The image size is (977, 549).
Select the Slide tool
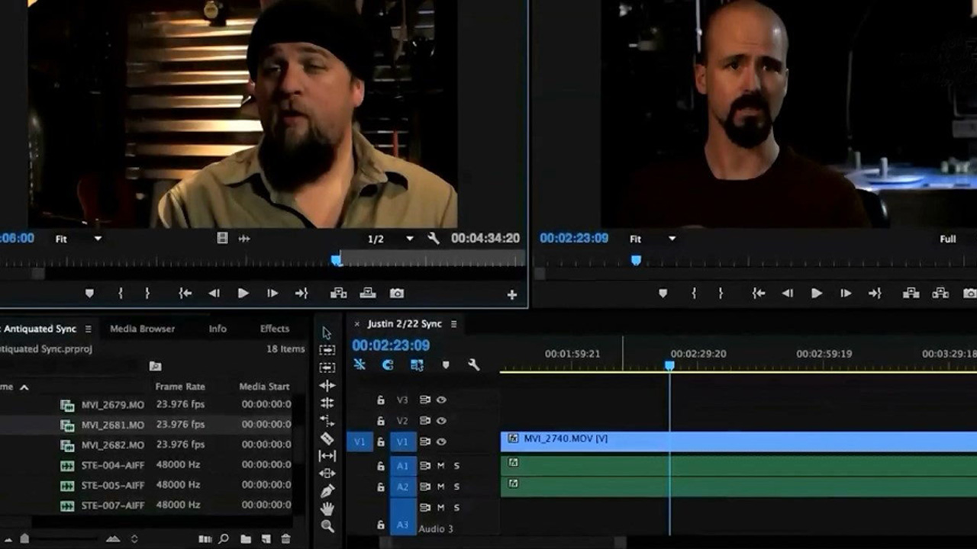point(327,474)
